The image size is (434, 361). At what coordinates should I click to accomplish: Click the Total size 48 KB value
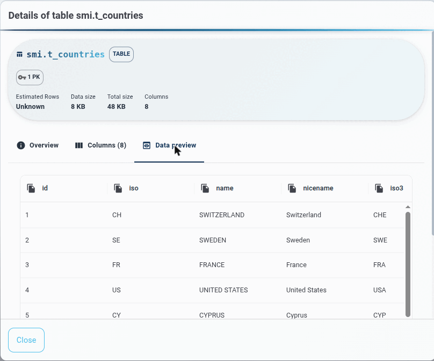click(x=116, y=107)
